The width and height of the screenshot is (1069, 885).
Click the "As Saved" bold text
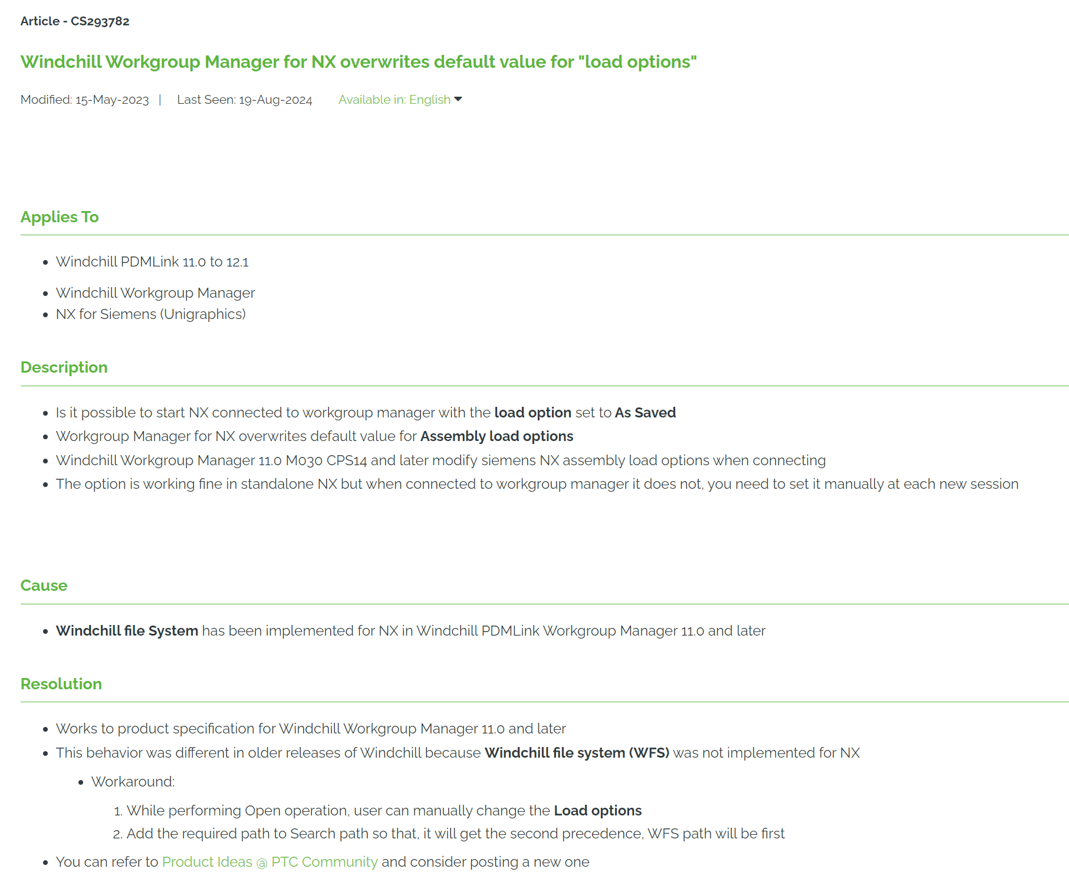pyautogui.click(x=645, y=412)
